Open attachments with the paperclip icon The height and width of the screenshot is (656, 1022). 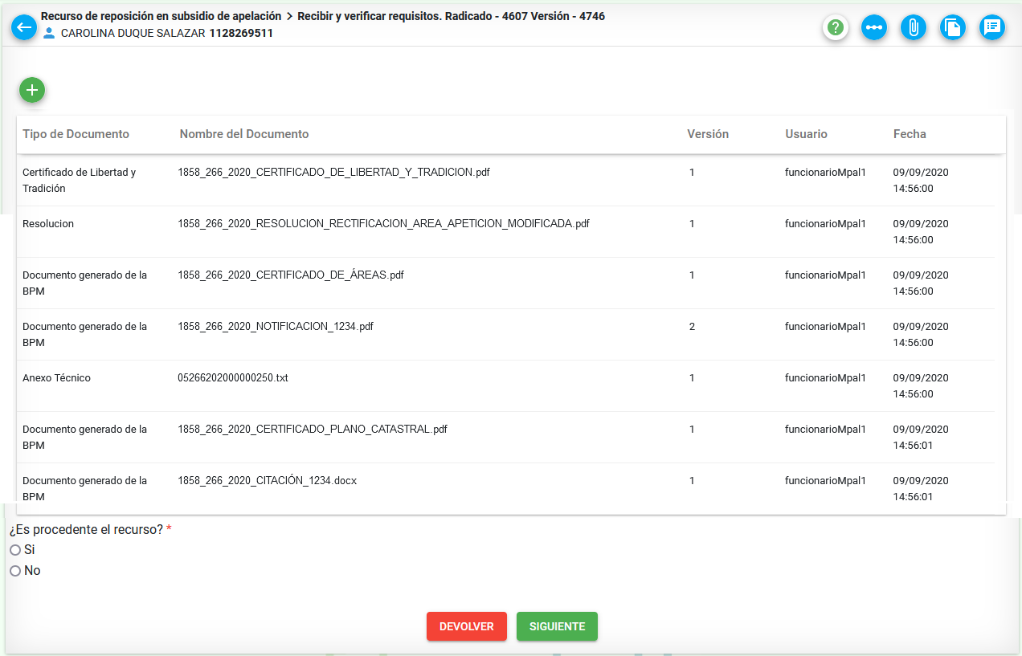click(914, 27)
